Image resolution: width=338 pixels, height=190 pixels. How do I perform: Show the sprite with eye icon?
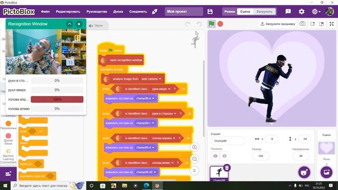(215, 156)
